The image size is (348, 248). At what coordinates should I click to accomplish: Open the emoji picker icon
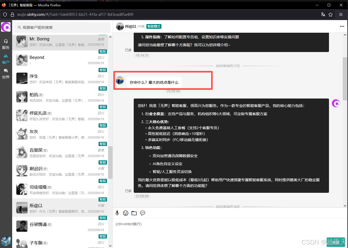(x=126, y=213)
